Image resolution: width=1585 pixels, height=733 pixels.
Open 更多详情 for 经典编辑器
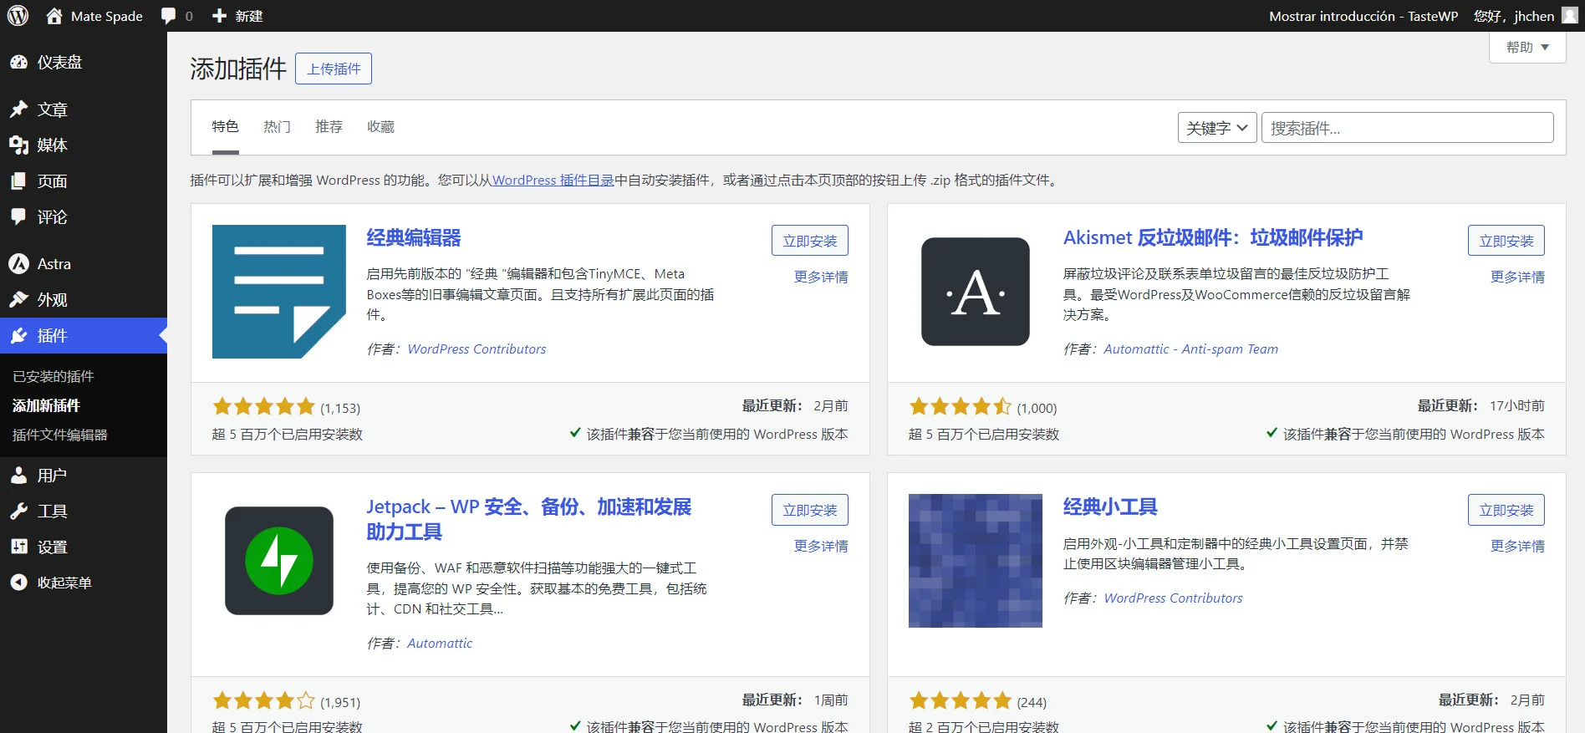coord(821,277)
